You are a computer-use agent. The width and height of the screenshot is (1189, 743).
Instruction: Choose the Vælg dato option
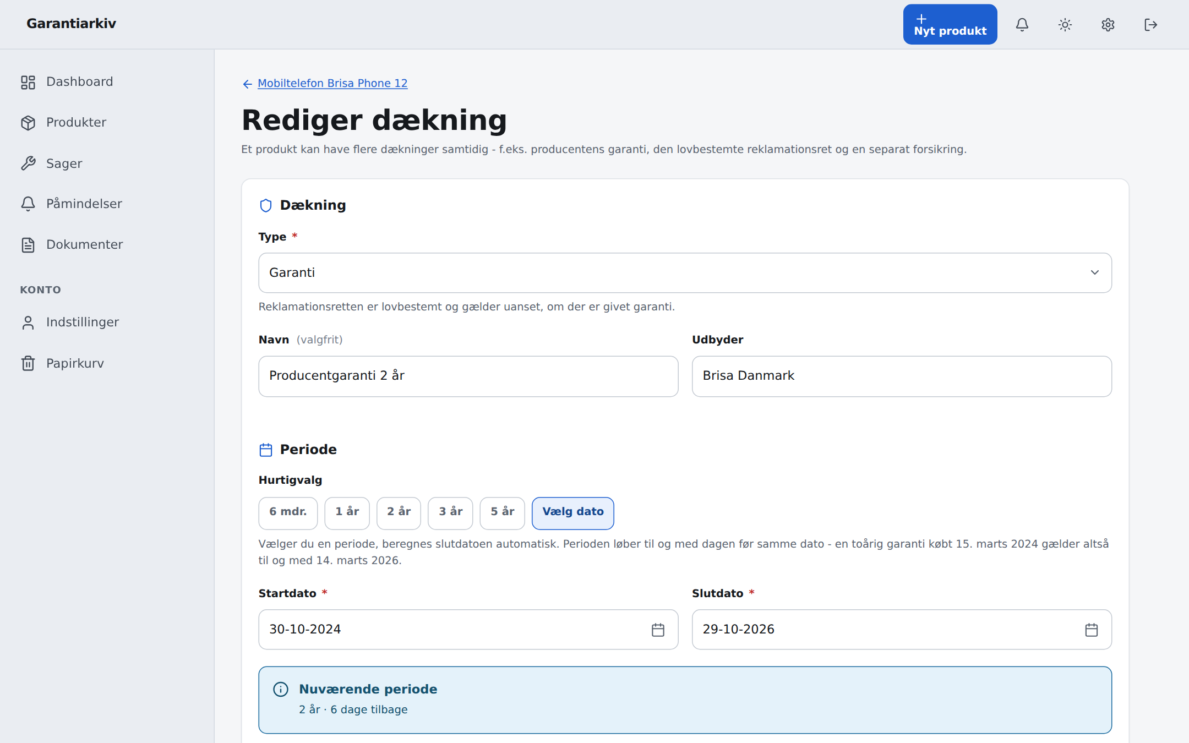pyautogui.click(x=572, y=513)
